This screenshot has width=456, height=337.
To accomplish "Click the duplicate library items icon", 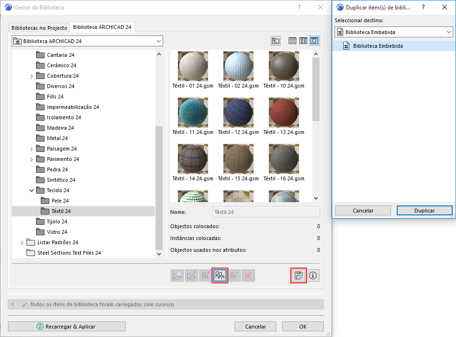I will coord(220,275).
